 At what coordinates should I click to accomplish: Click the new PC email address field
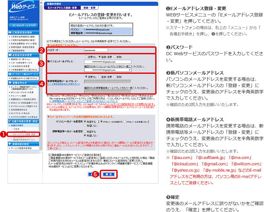pos(107,62)
